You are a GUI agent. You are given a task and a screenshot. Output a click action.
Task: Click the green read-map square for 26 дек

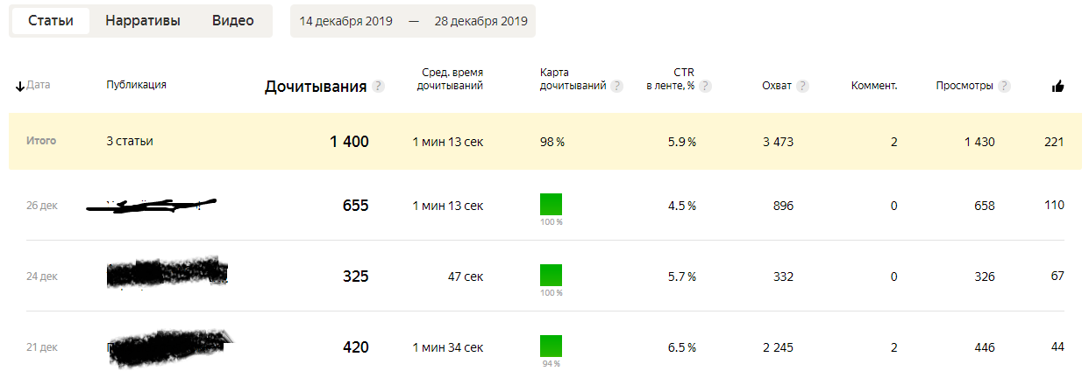pyautogui.click(x=551, y=205)
